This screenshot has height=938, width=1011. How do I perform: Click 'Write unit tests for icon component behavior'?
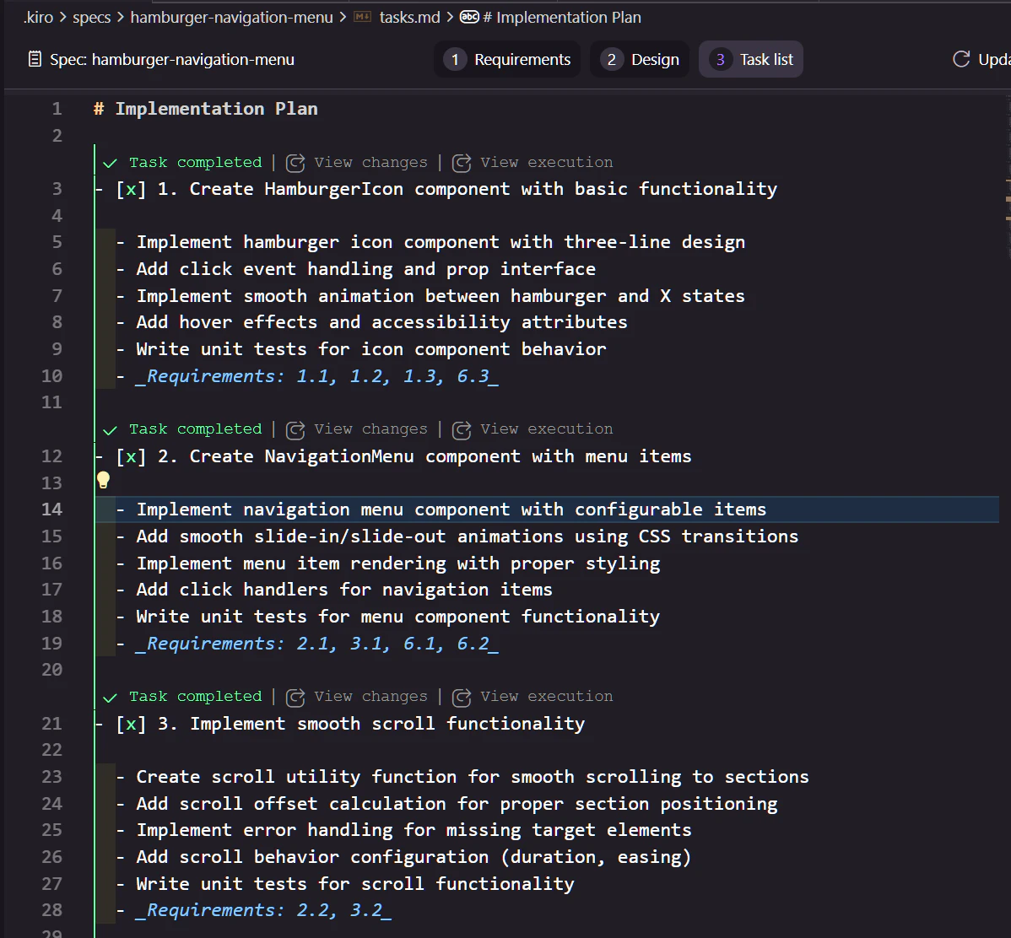pyautogui.click(x=370, y=349)
